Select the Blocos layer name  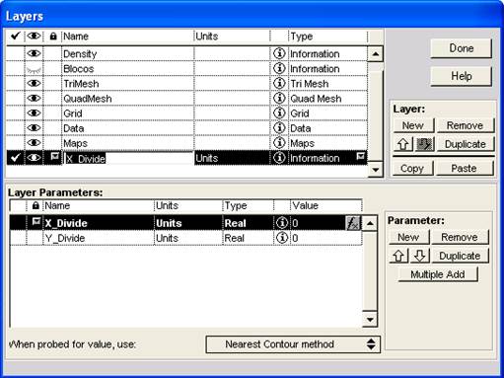pyautogui.click(x=79, y=69)
